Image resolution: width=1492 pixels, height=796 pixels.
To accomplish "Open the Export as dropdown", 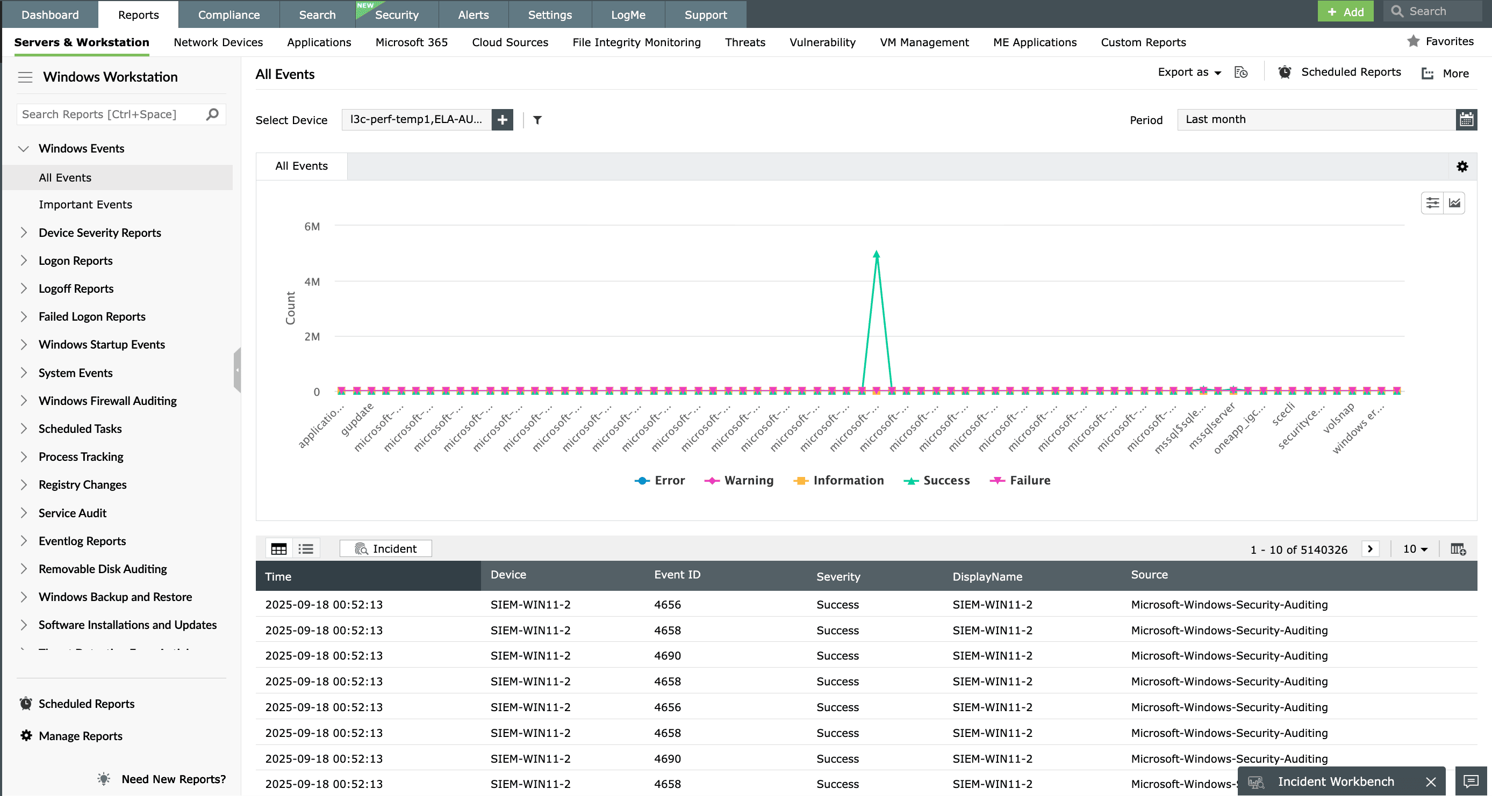I will click(x=1189, y=73).
